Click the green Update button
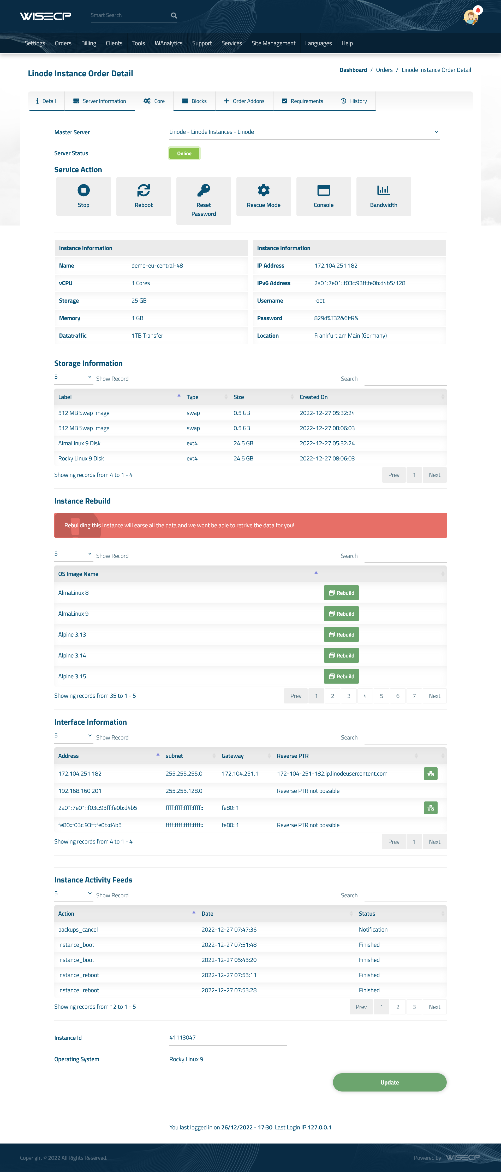Screen dimensions: 501x1172 tap(389, 1082)
